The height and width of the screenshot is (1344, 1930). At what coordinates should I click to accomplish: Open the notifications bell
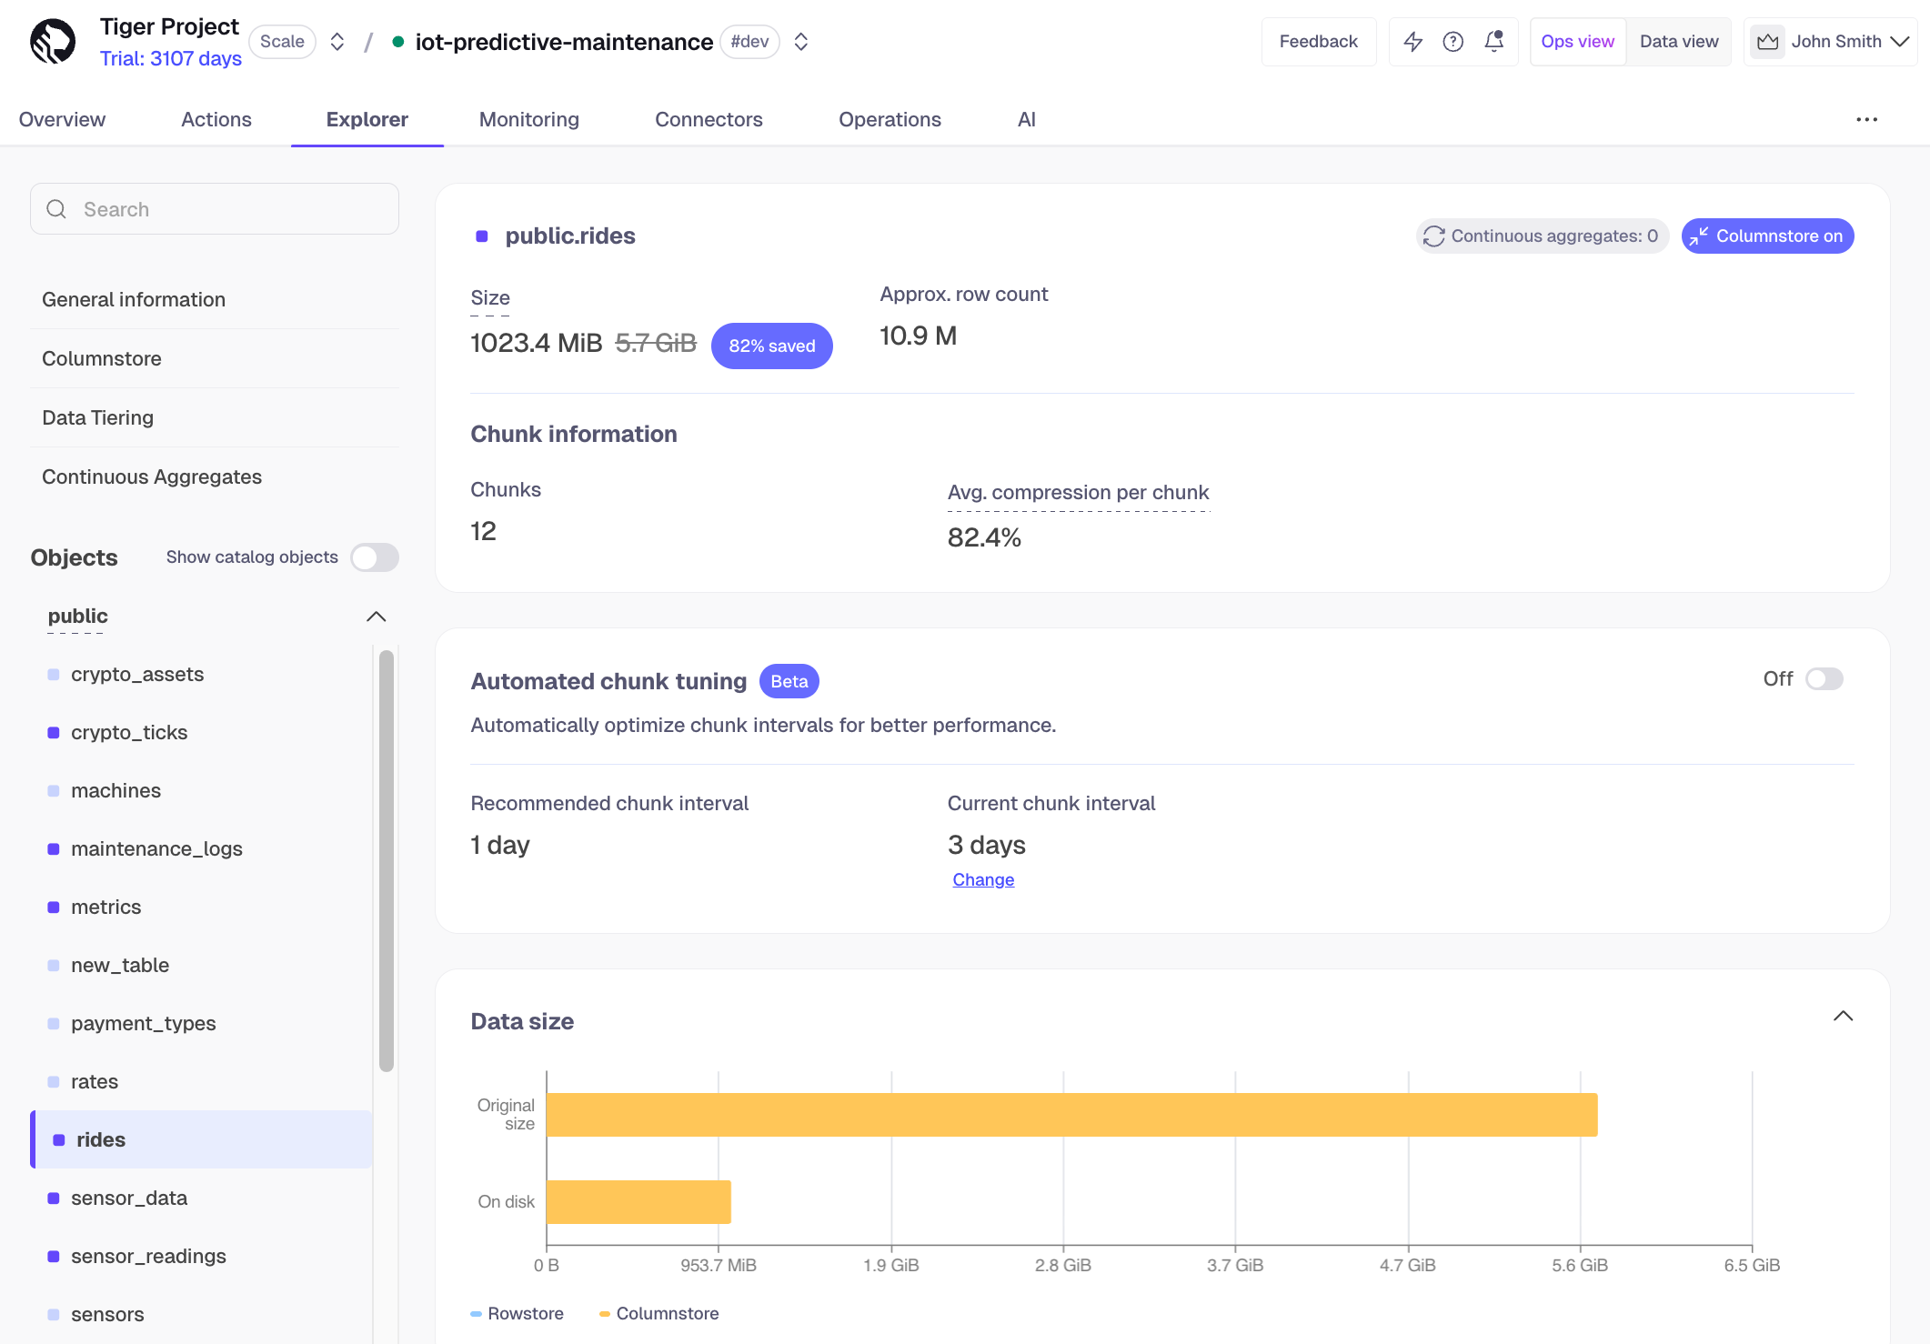(x=1493, y=41)
